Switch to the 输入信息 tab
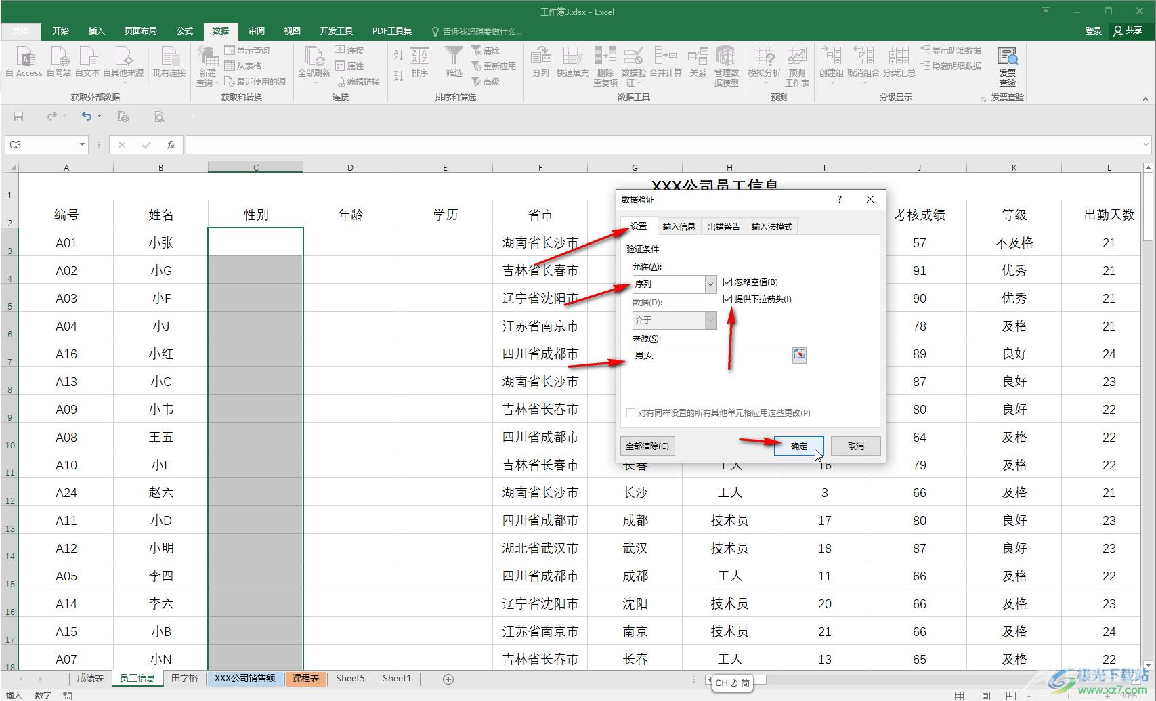Image resolution: width=1156 pixels, height=701 pixels. click(x=679, y=226)
